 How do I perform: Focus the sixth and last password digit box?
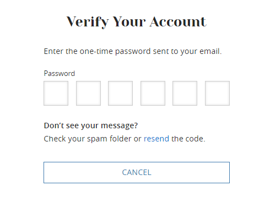pyautogui.click(x=217, y=93)
